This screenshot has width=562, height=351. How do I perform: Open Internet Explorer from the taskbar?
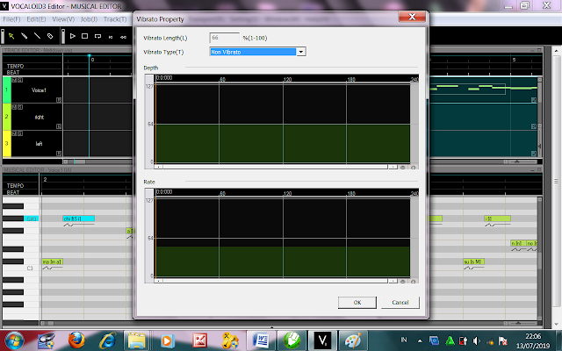click(107, 340)
